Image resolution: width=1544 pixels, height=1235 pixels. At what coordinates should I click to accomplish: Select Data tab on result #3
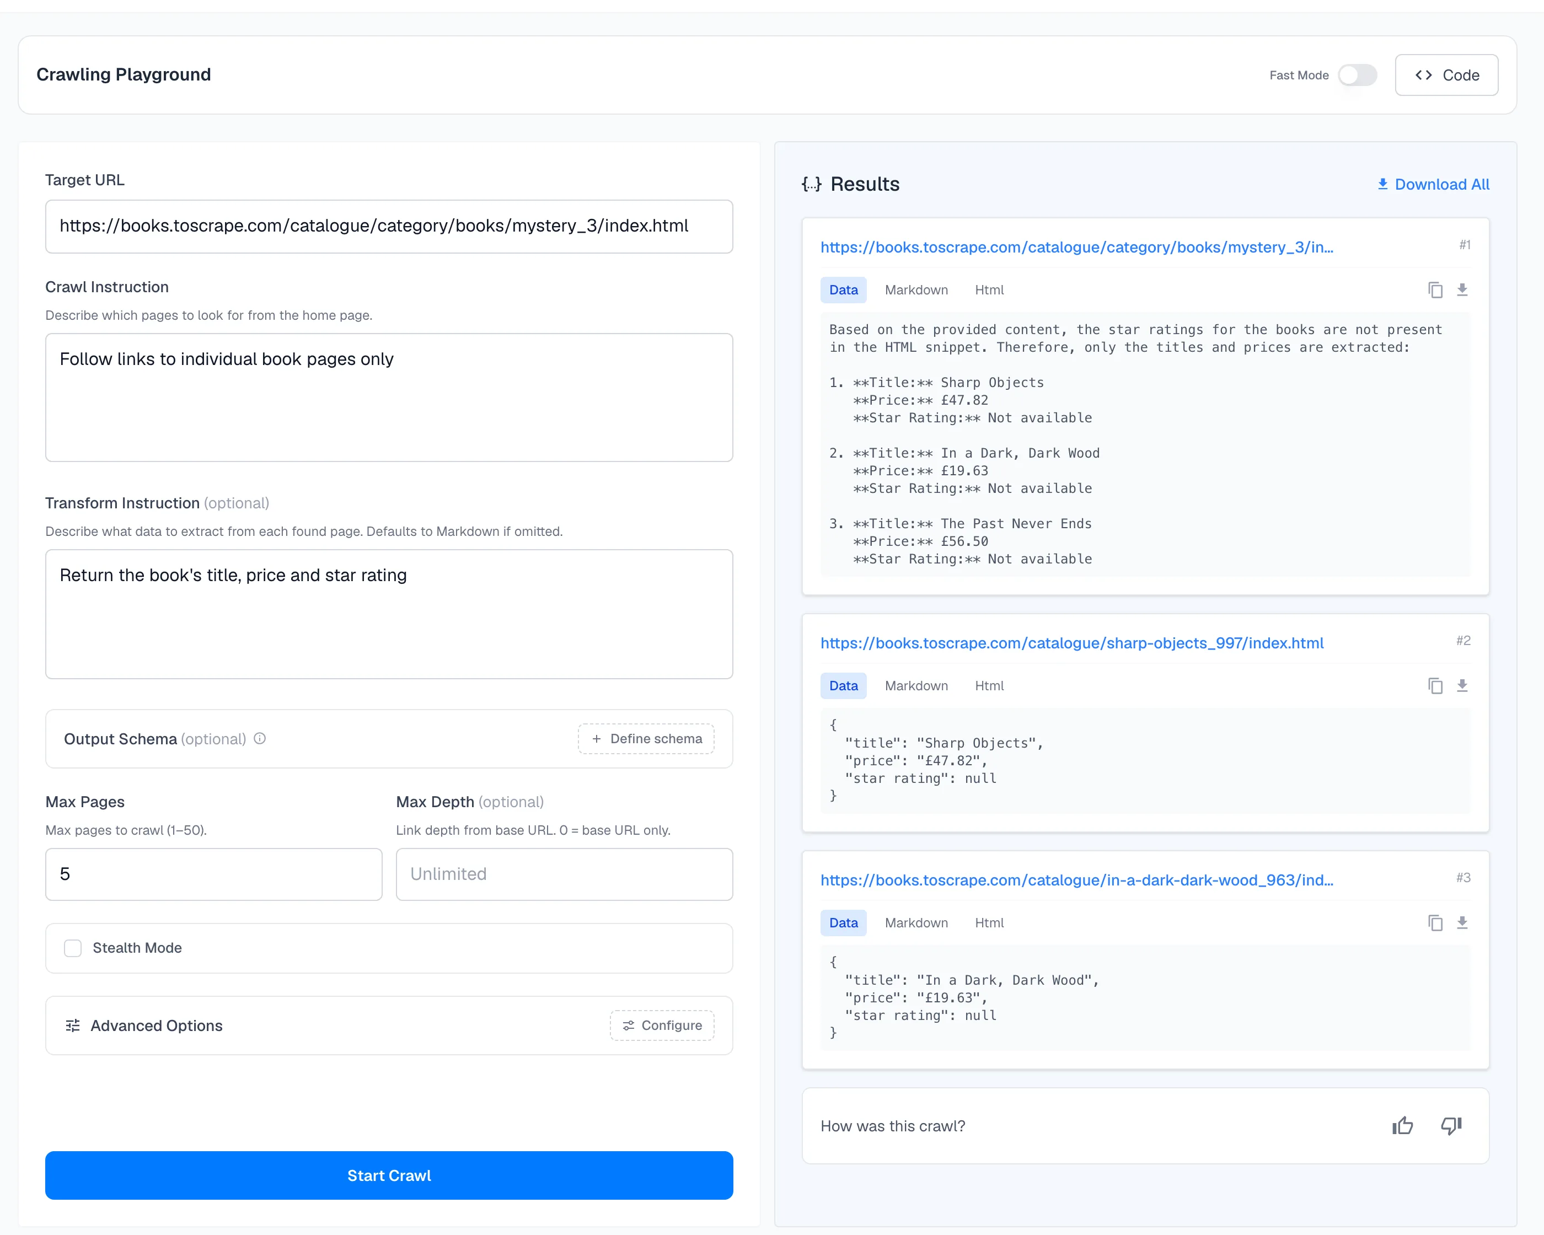tap(844, 923)
